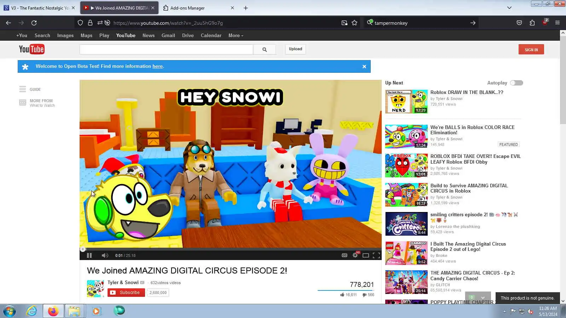Screen dimensions: 566x318
Task: Click the taskbar volume icon
Action: click(530, 311)
